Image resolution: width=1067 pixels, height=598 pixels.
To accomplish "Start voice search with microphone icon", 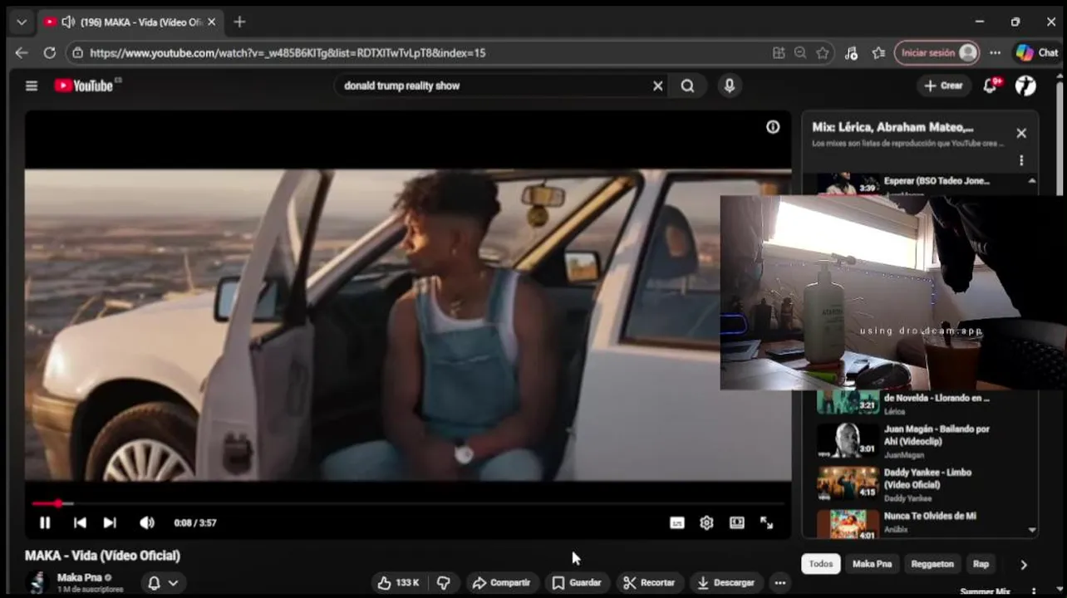I will 730,86.
